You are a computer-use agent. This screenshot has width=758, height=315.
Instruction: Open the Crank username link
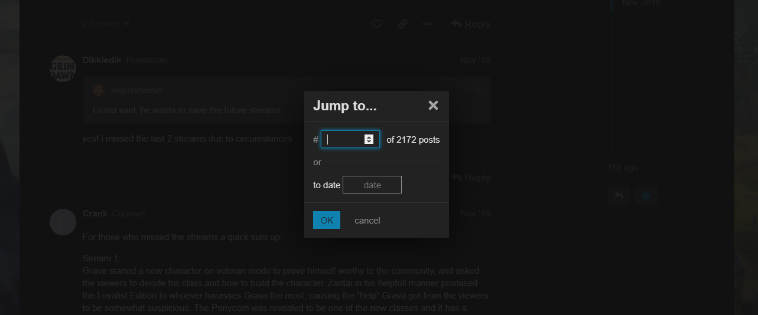tap(95, 213)
